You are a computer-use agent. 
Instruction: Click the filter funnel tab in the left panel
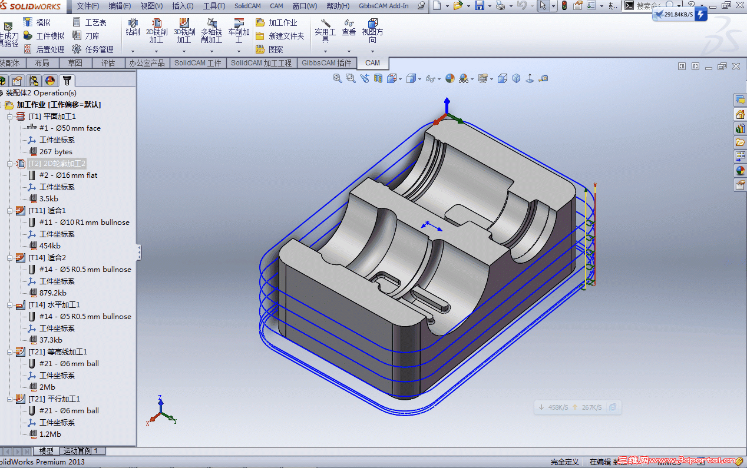tap(67, 81)
